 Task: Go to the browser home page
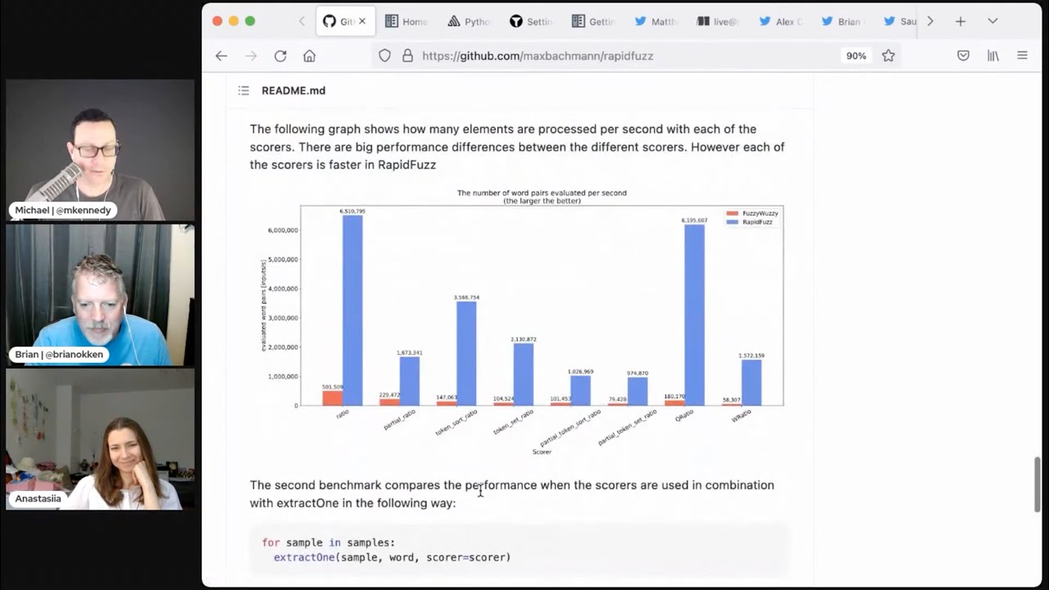coord(309,56)
